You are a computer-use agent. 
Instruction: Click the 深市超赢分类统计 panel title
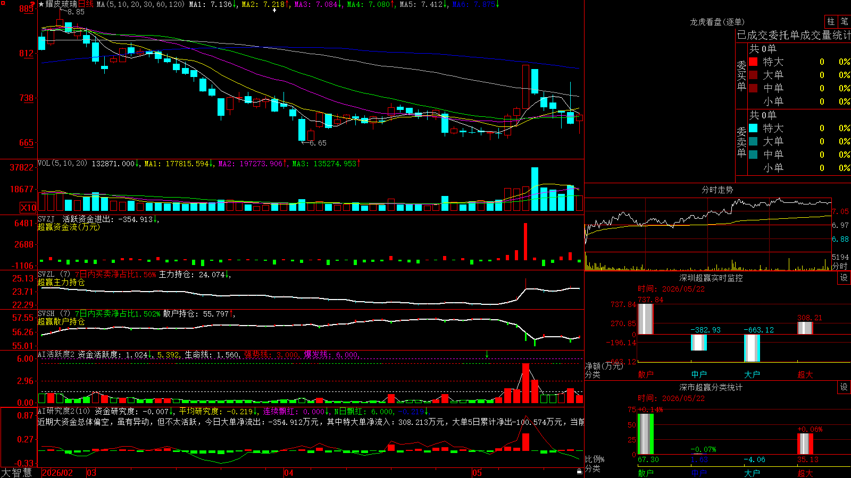[x=711, y=387]
